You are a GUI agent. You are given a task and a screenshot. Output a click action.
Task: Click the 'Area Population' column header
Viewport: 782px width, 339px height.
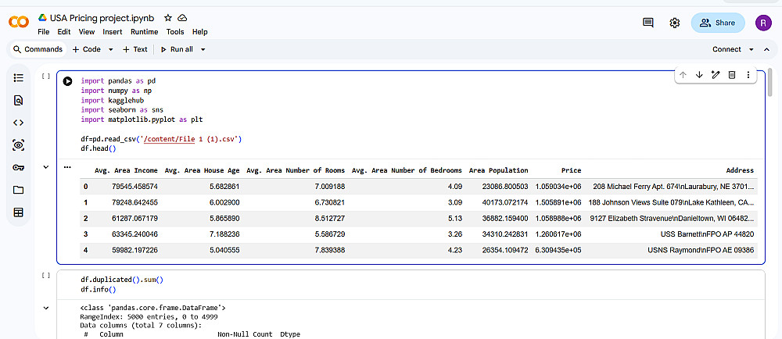(x=498, y=170)
